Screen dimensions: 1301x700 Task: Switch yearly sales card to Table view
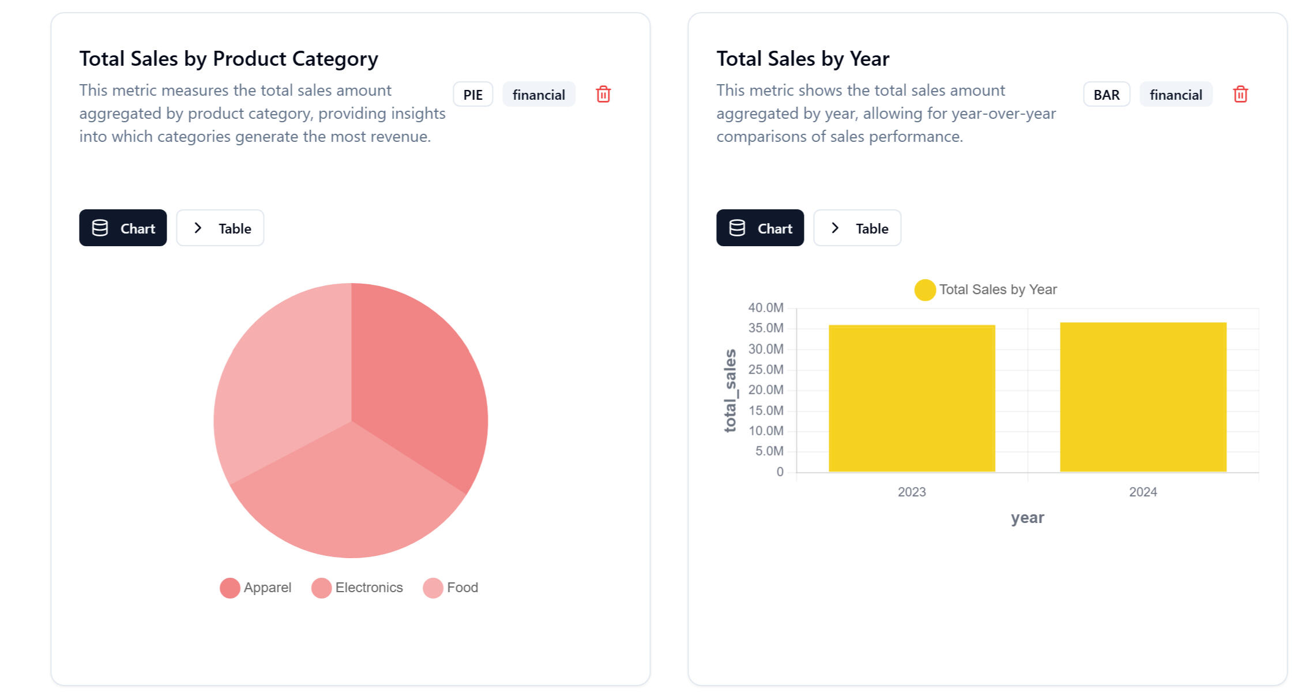tap(858, 228)
